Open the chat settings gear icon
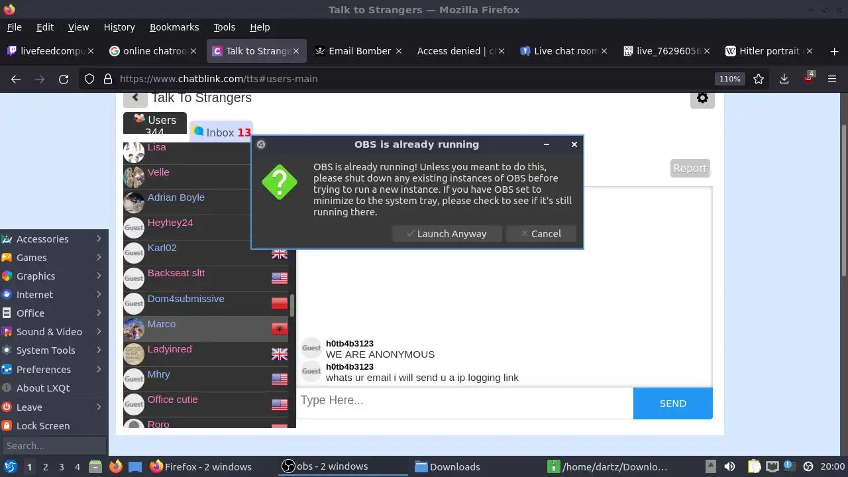The image size is (848, 477). pyautogui.click(x=702, y=98)
